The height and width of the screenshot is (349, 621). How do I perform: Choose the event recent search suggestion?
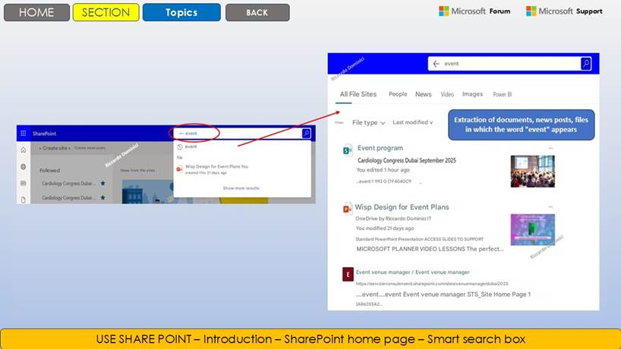[191, 146]
